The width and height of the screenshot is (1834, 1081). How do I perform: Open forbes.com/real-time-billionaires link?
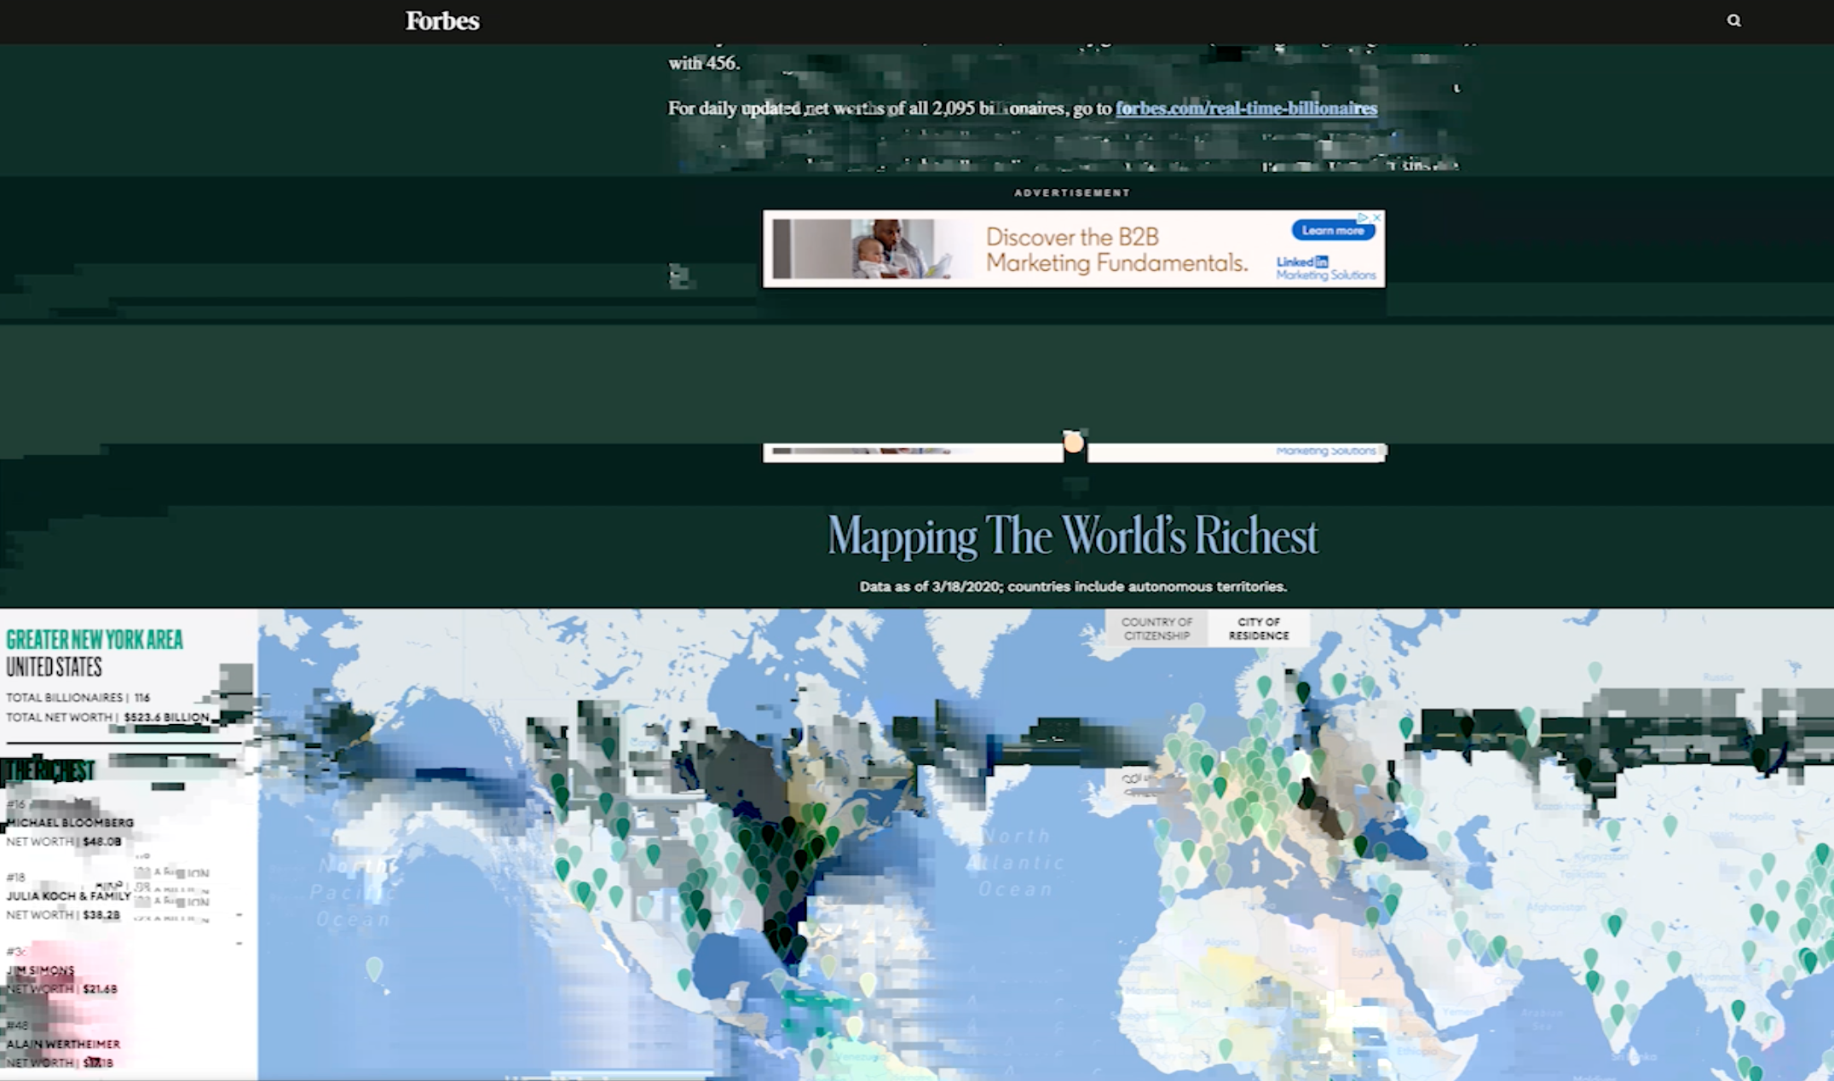pos(1246,108)
